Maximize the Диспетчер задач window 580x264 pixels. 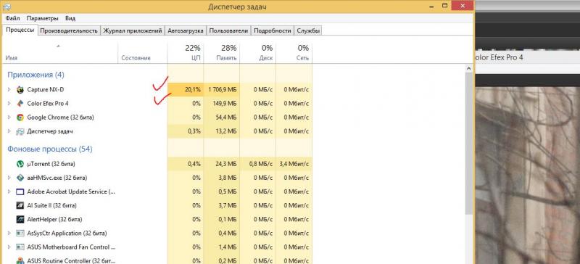(x=445, y=6)
